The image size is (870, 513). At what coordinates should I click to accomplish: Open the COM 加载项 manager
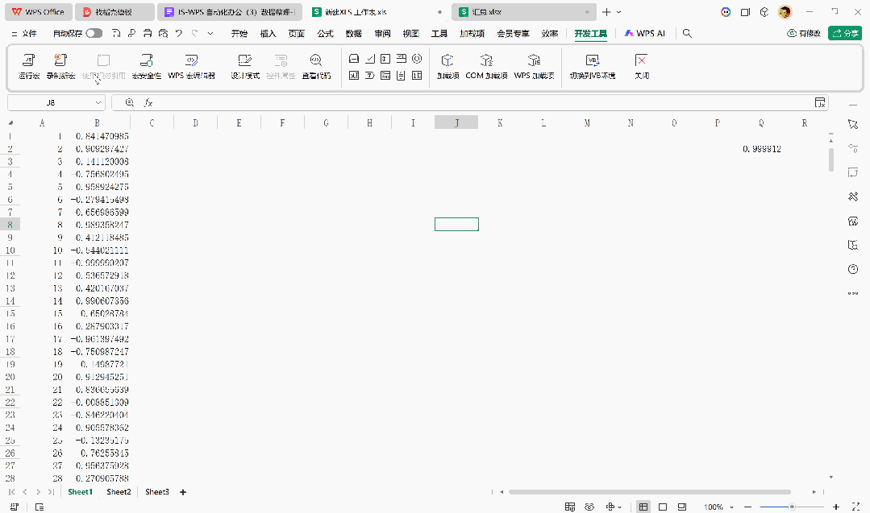pyautogui.click(x=487, y=64)
